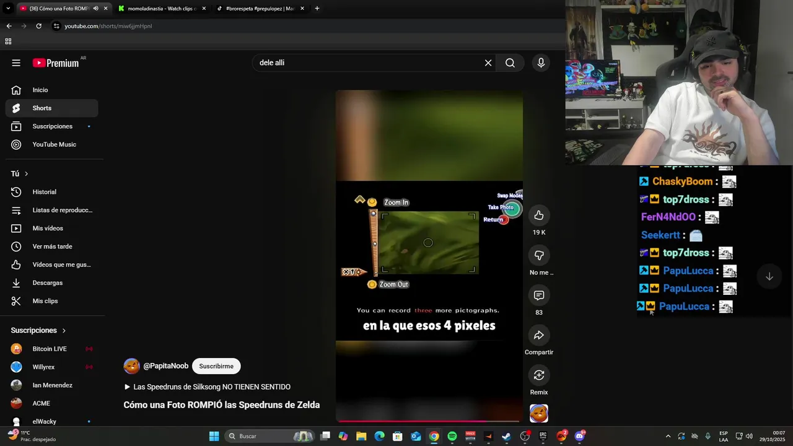Viewport: 793px width, 446px height.
Task: Open the browser apps grid icon
Action: (x=8, y=42)
